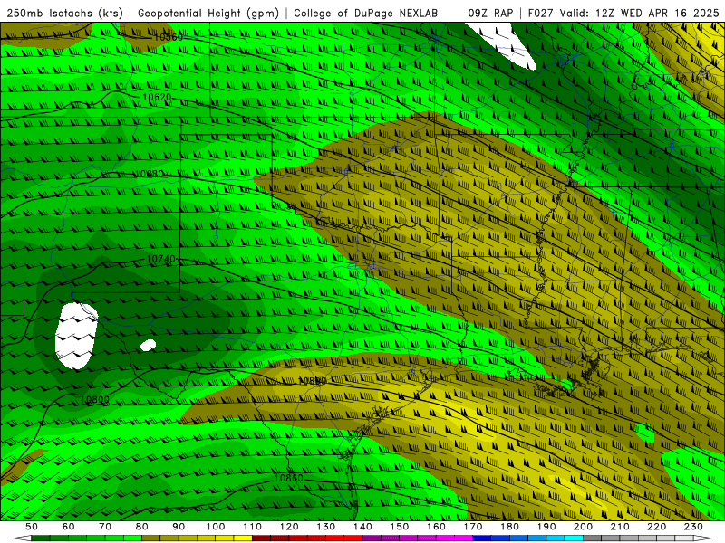Click the 'F027 Valid: 12Z WED APR 16 2025' text
725x543 pixels.
pyautogui.click(x=623, y=13)
